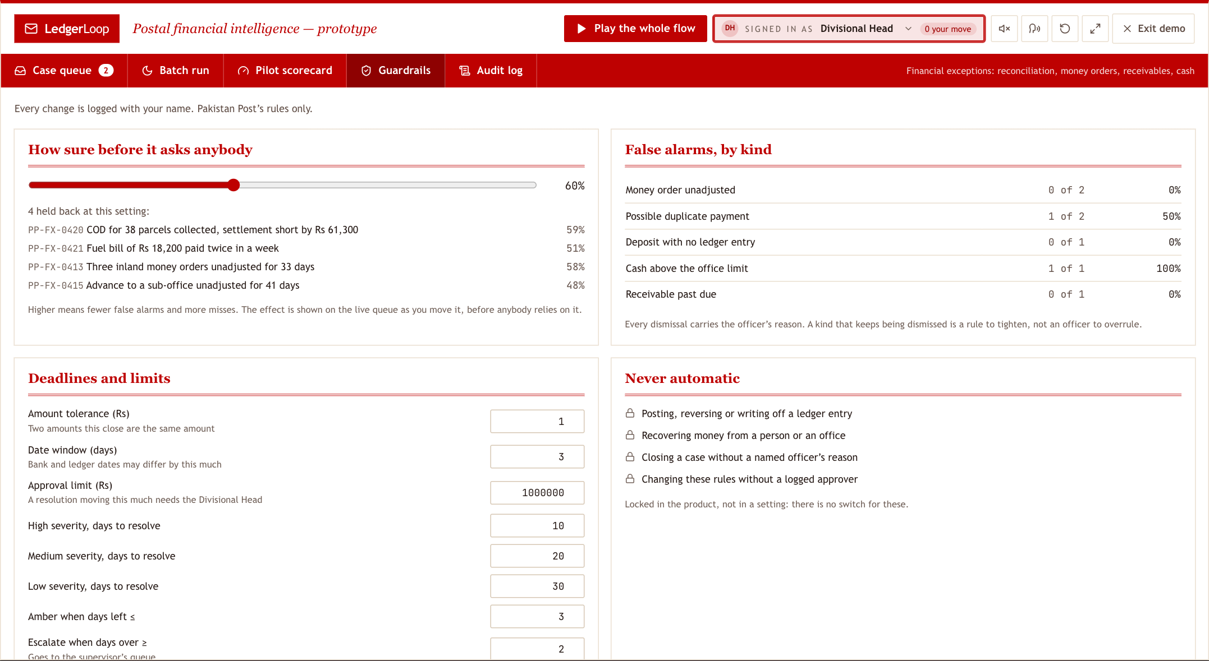Click the LedgerLoop envelope logo
This screenshot has width=1209, height=661.
(x=67, y=29)
